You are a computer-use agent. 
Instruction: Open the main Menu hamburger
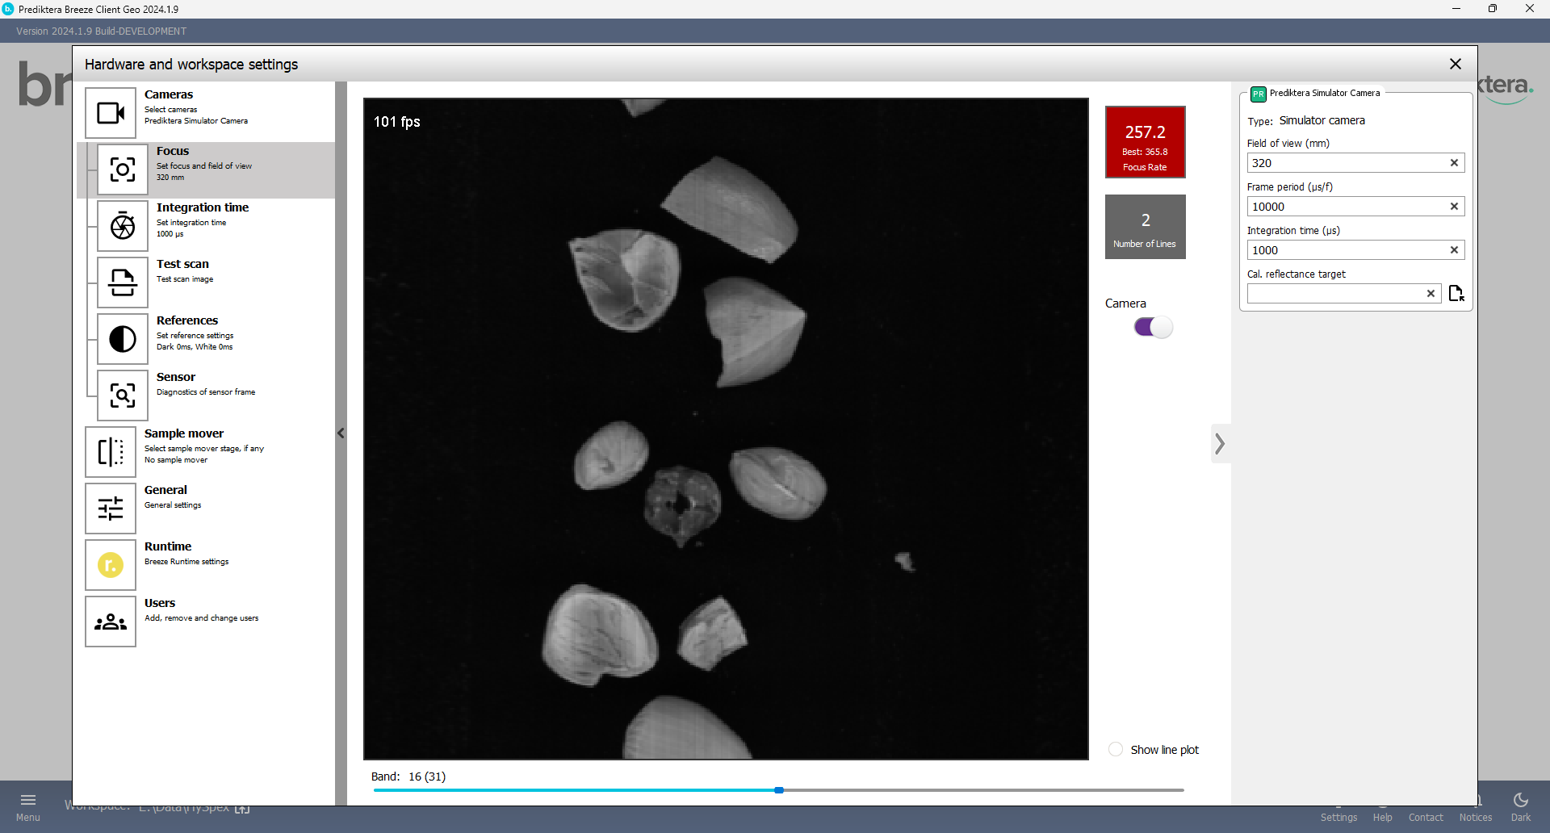(28, 806)
